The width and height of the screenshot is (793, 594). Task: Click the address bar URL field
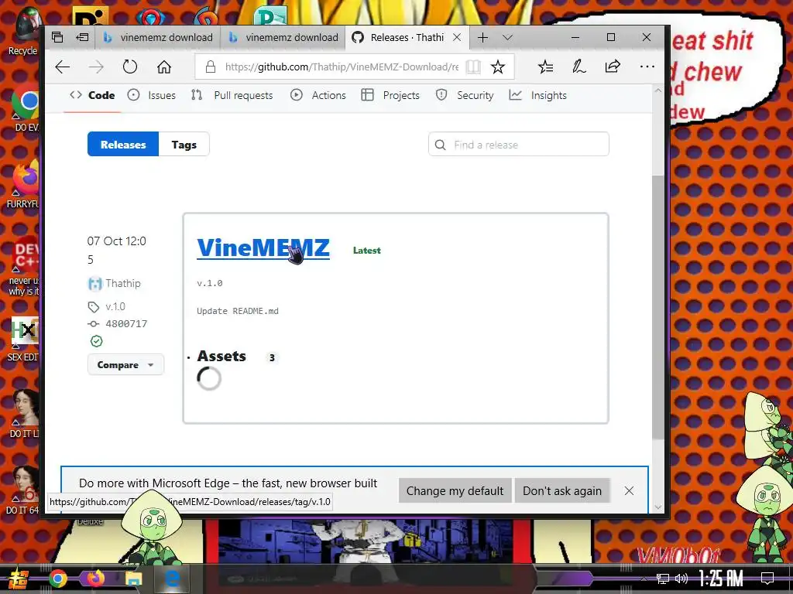(342, 67)
